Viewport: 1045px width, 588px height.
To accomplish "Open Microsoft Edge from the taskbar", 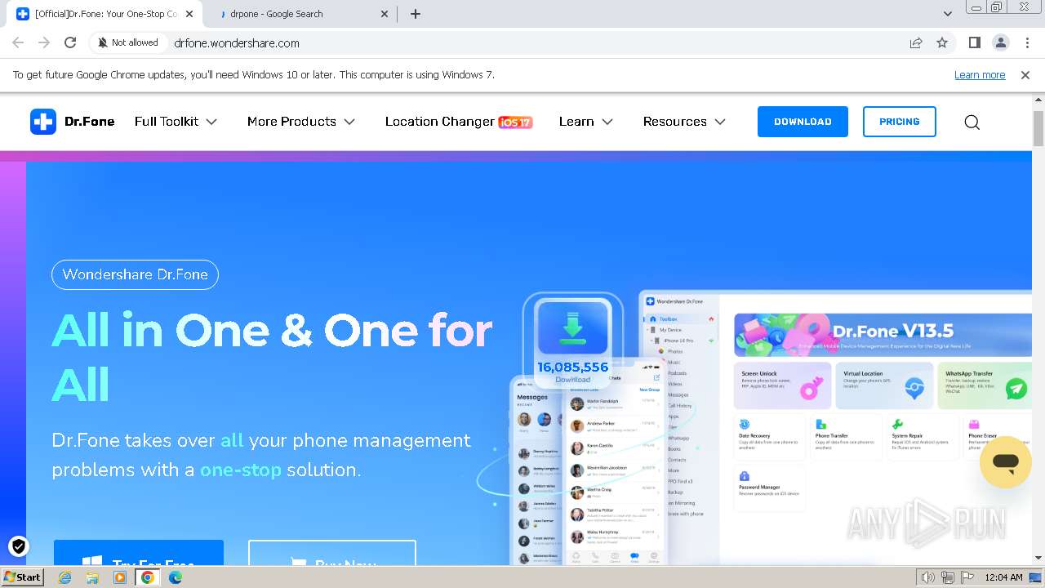I will click(x=176, y=577).
